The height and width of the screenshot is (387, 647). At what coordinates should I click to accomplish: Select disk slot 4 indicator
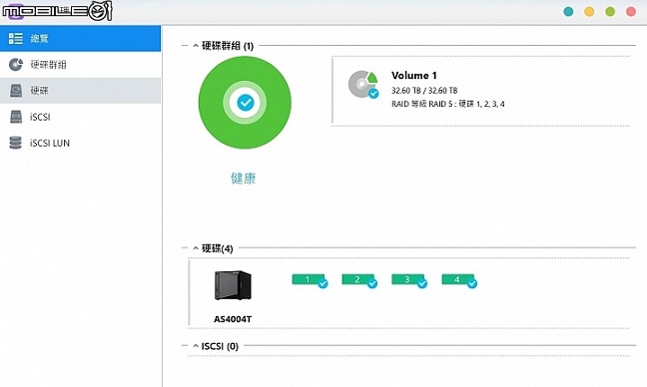click(459, 280)
